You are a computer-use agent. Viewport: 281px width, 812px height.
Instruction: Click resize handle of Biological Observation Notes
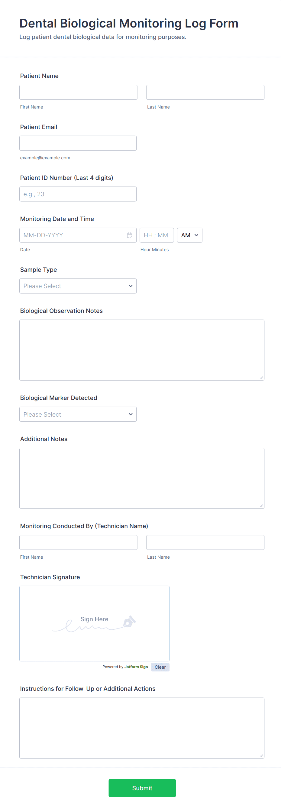pos(261,377)
